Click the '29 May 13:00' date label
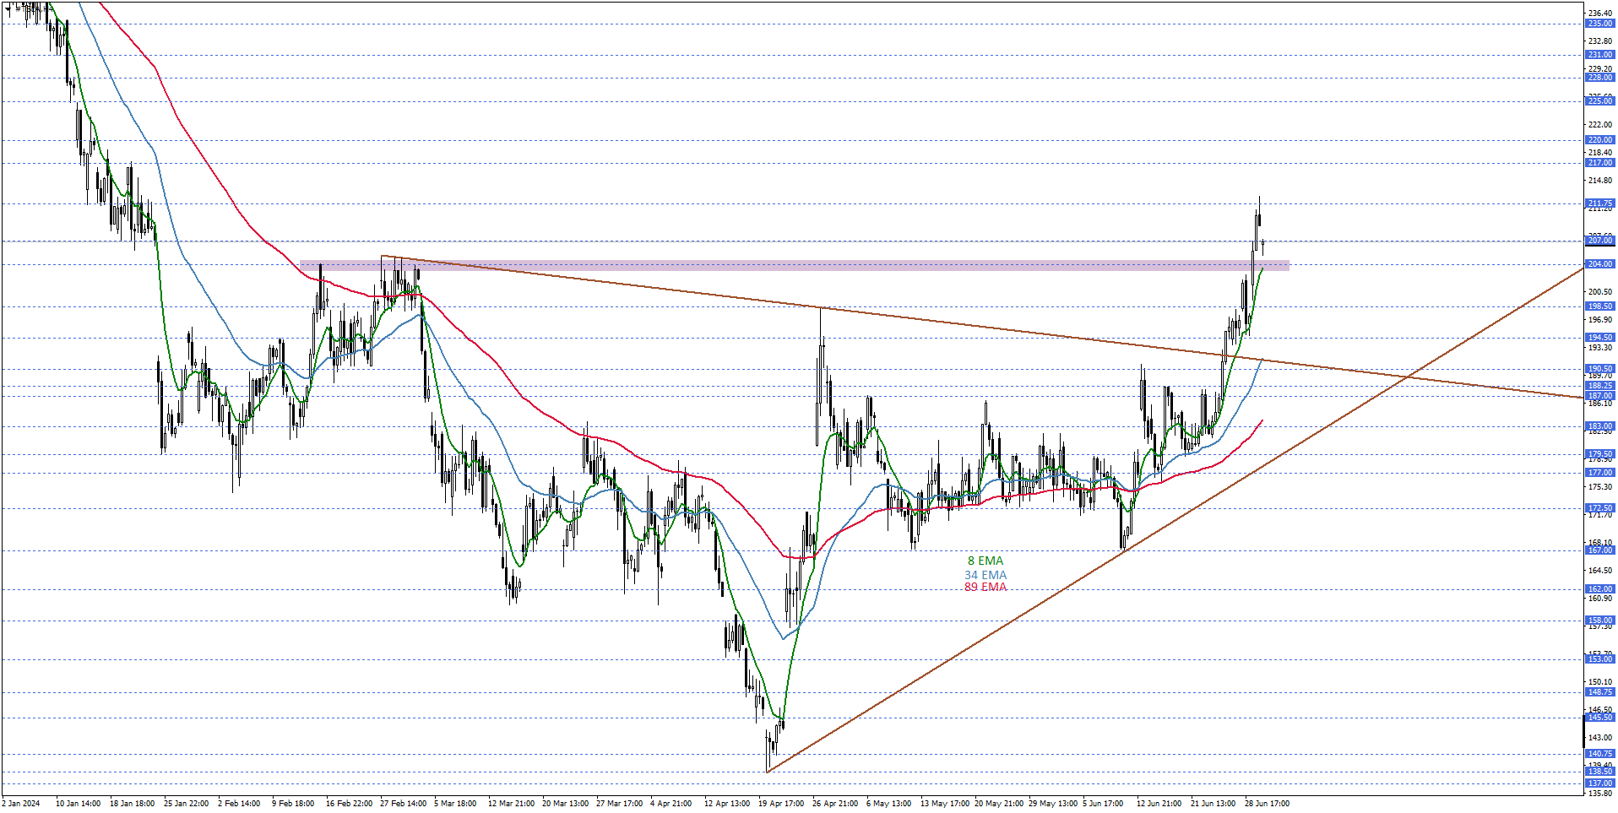Screen dimensions: 1618x813 [x=1052, y=804]
